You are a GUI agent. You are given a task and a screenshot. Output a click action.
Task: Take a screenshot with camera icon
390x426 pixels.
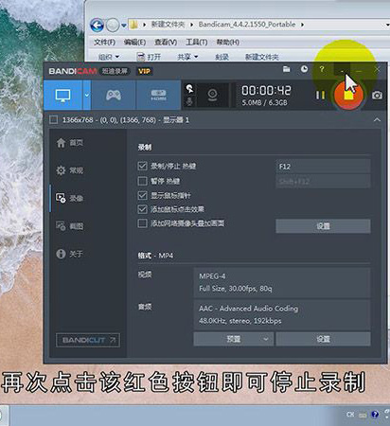point(377,95)
